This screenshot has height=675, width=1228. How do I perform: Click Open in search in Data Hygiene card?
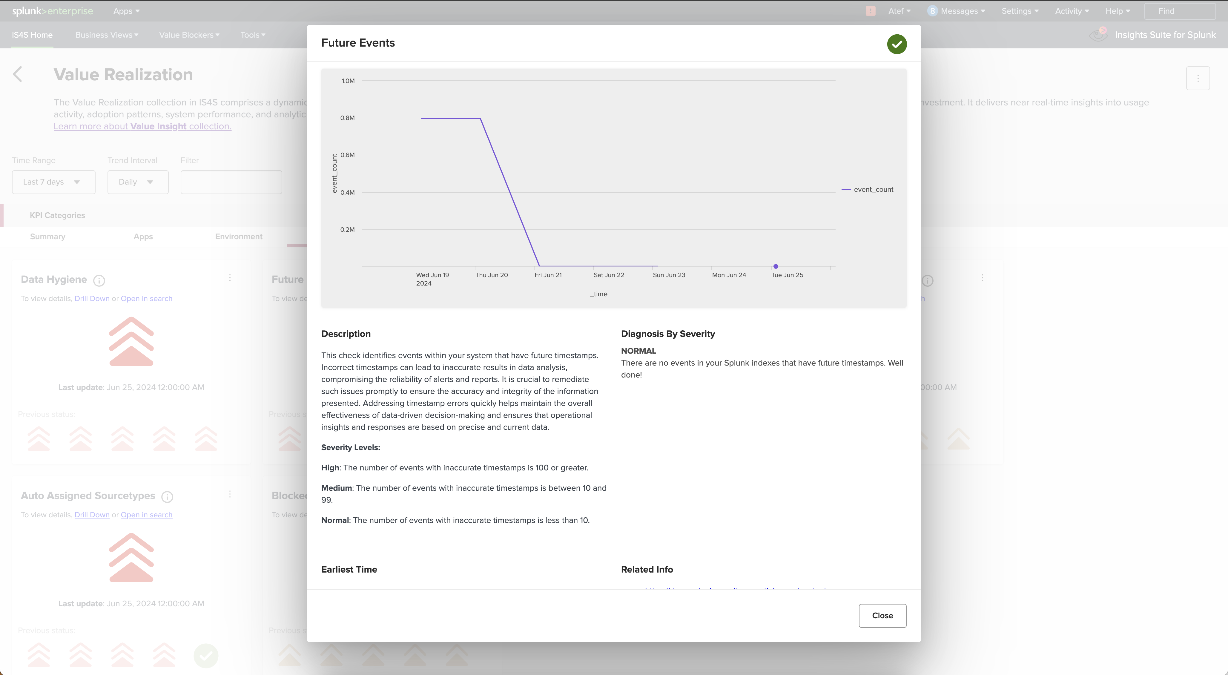pyautogui.click(x=146, y=298)
